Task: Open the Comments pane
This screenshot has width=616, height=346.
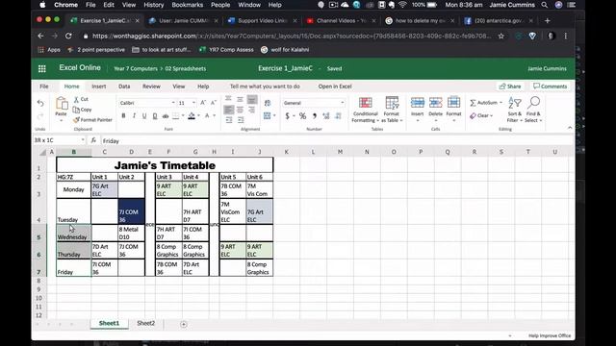Action: (550, 86)
